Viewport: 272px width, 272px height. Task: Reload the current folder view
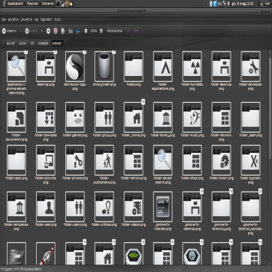[63, 31]
